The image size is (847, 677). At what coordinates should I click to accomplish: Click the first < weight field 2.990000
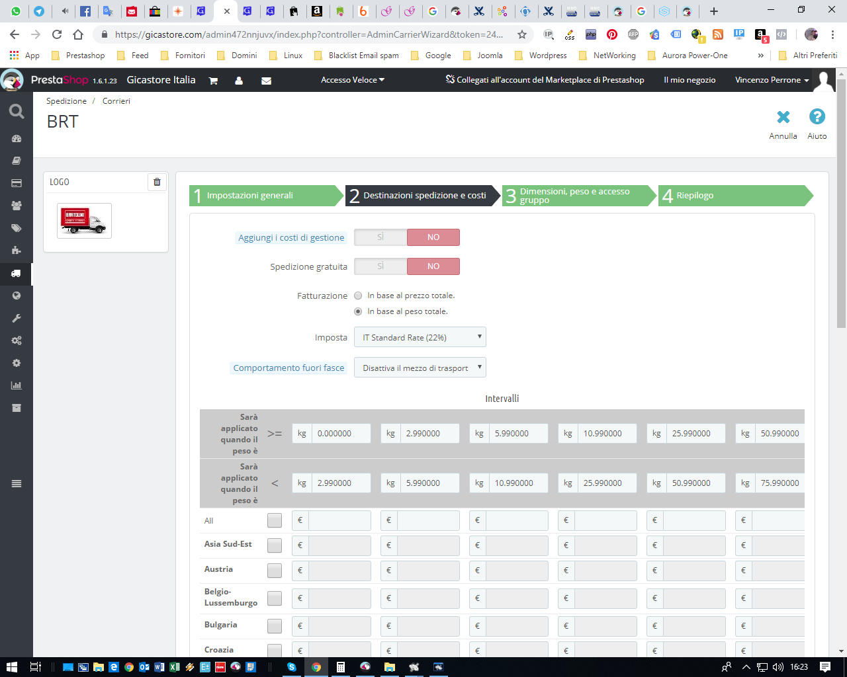click(341, 483)
